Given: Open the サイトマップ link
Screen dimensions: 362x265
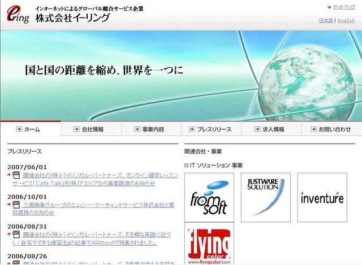Looking at the screenshot, I should coord(343,7).
